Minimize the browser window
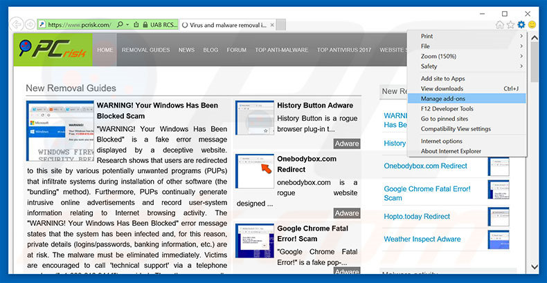547x283 pixels. click(x=482, y=14)
